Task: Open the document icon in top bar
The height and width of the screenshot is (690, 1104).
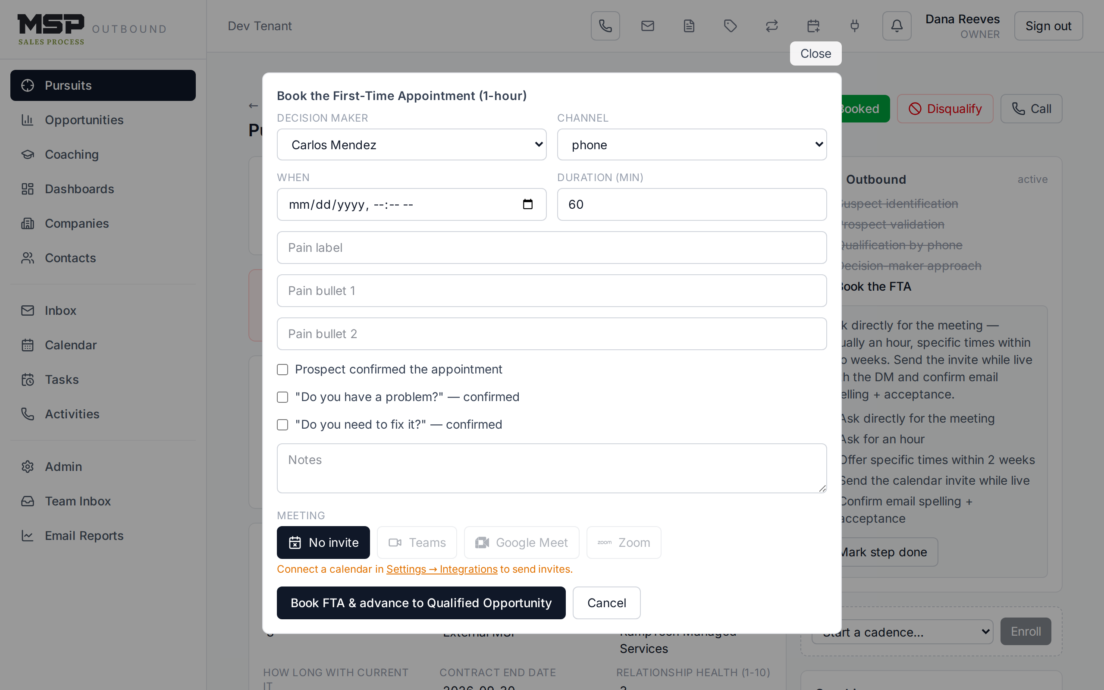Action: 689,26
